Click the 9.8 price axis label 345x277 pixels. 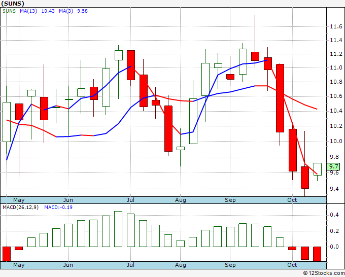pos(334,157)
